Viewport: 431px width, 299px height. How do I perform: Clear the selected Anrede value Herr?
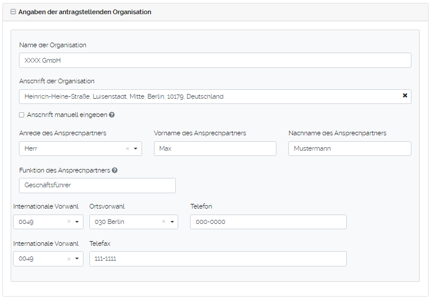pos(127,149)
